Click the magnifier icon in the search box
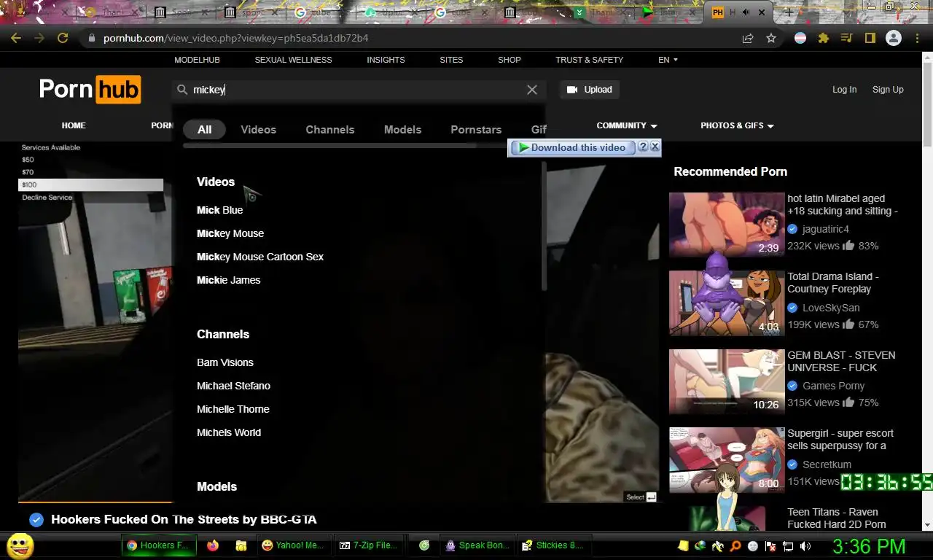This screenshot has width=933, height=560. click(182, 90)
